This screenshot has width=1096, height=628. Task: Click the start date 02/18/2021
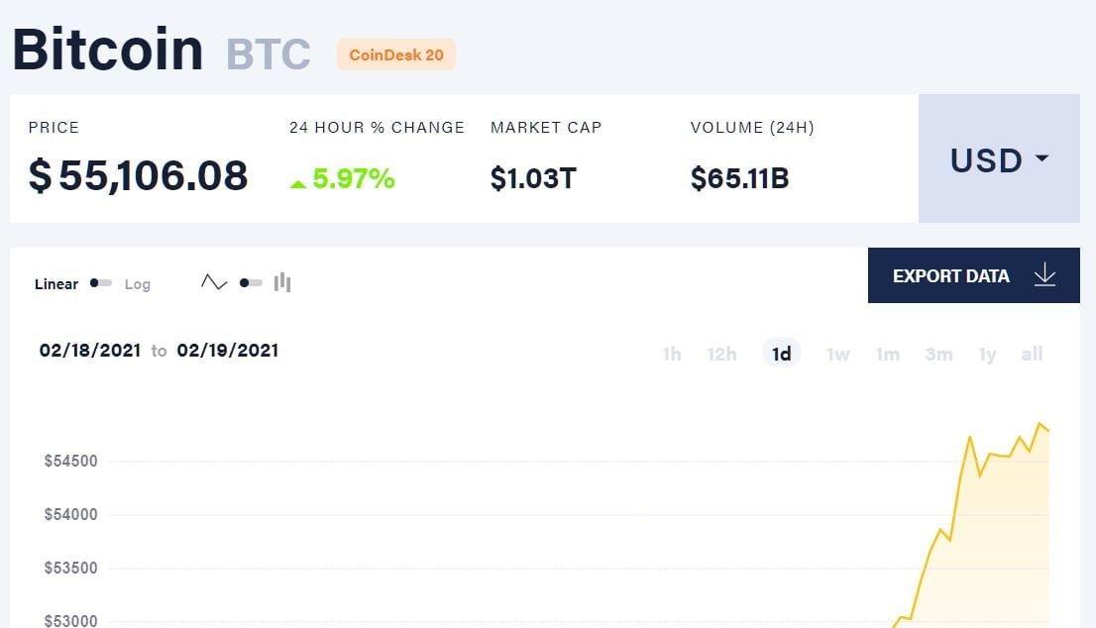90,350
